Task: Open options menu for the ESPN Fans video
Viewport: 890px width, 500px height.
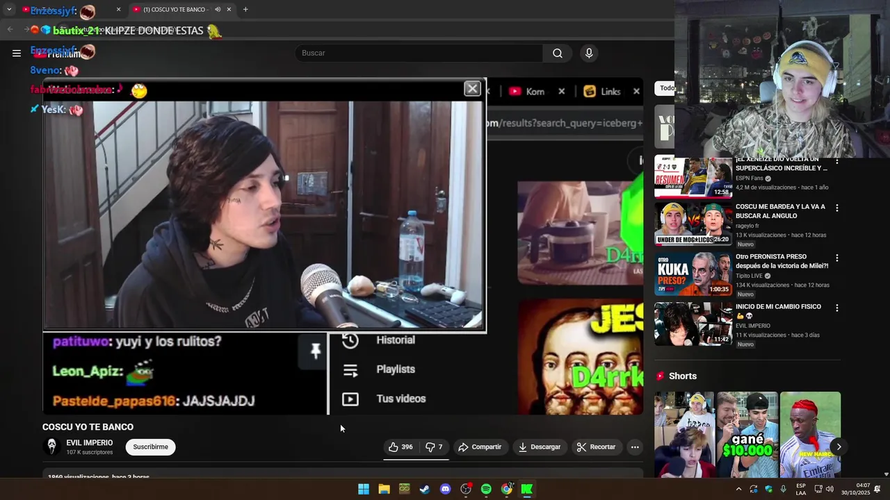Action: [836, 161]
